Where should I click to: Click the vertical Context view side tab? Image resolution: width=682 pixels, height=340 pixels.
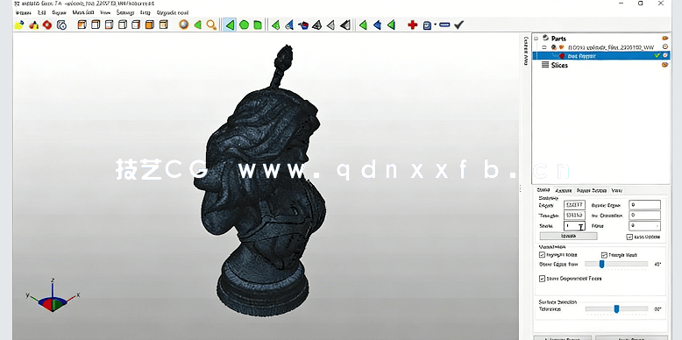526,51
